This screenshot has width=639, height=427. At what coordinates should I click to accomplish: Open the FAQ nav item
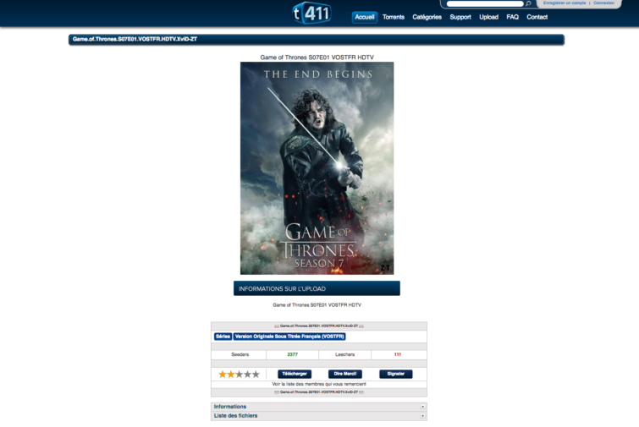(x=512, y=17)
